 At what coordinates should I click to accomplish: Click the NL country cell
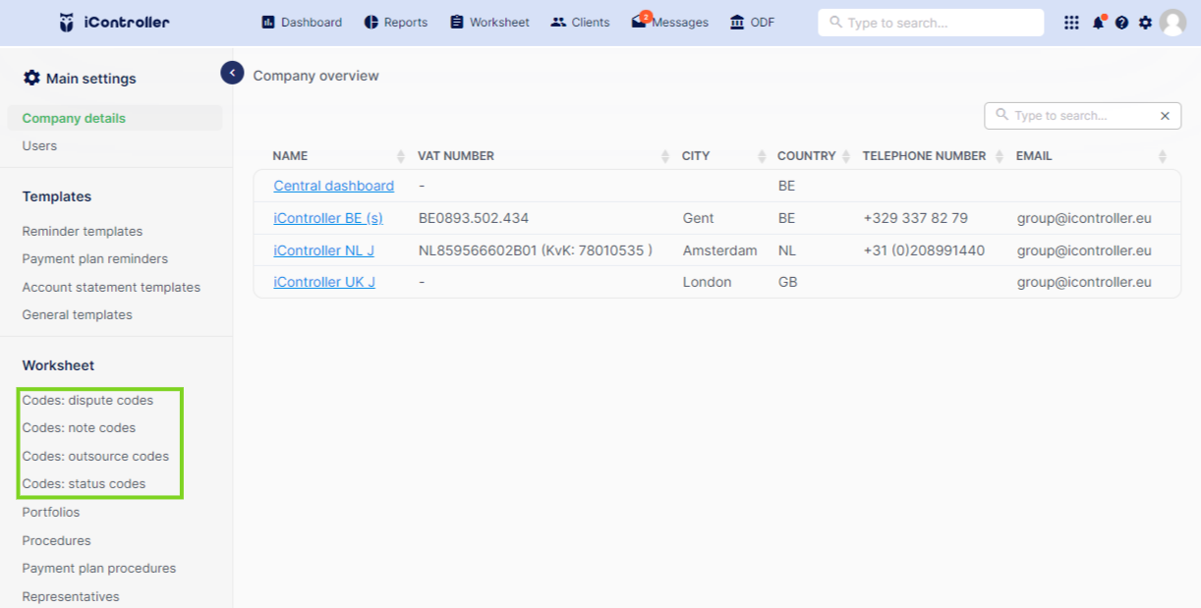click(x=786, y=250)
